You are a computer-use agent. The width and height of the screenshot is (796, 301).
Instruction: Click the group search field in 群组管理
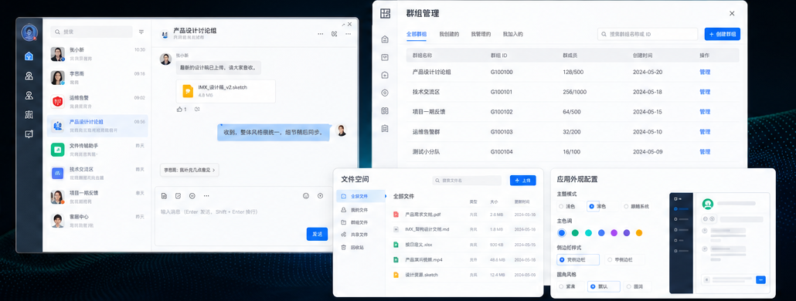(x=648, y=34)
